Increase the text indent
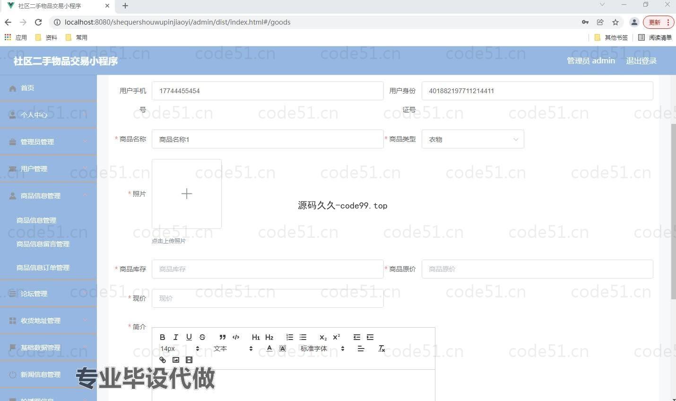The width and height of the screenshot is (676, 401). (x=370, y=337)
